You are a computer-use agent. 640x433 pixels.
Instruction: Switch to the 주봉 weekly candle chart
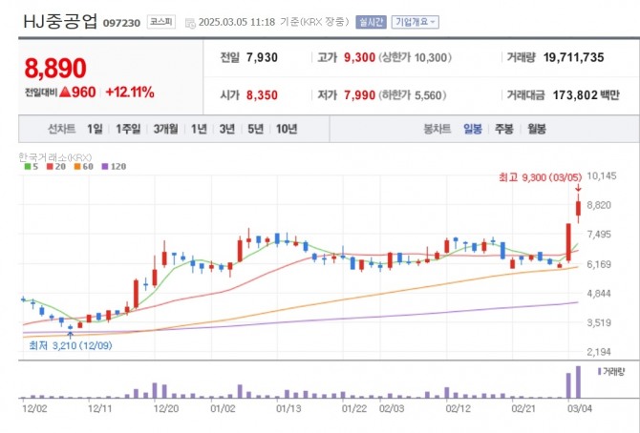(504, 130)
